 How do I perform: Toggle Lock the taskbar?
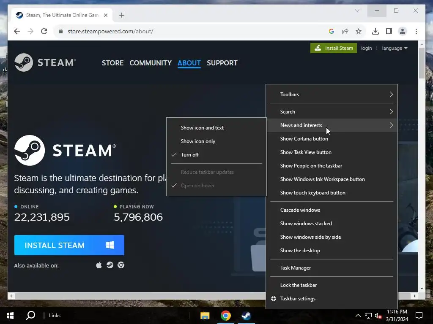click(332, 285)
